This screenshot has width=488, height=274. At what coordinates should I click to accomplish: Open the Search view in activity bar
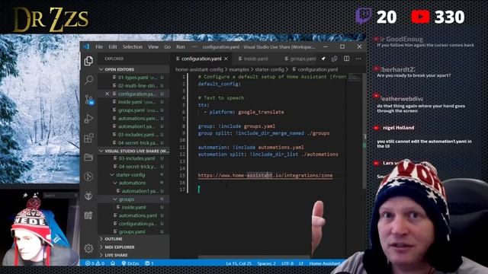click(x=88, y=80)
